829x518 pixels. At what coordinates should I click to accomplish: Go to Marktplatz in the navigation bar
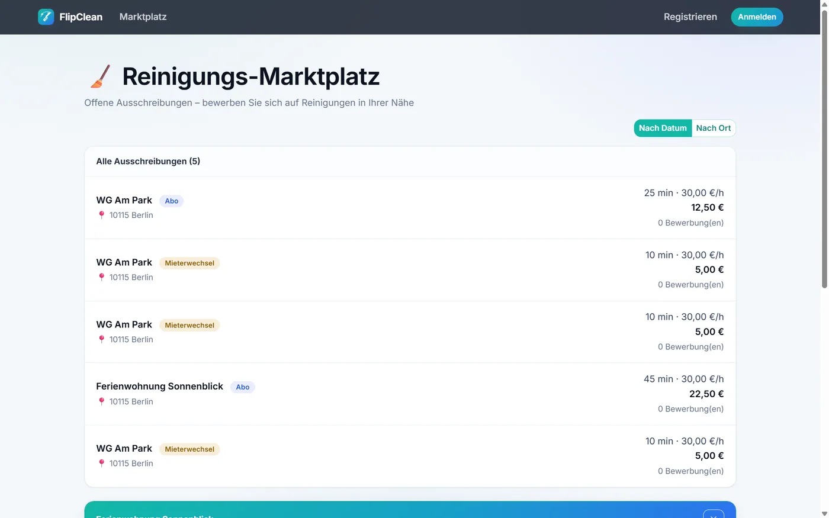coord(143,17)
